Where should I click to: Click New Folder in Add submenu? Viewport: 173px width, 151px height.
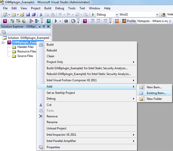point(154,99)
